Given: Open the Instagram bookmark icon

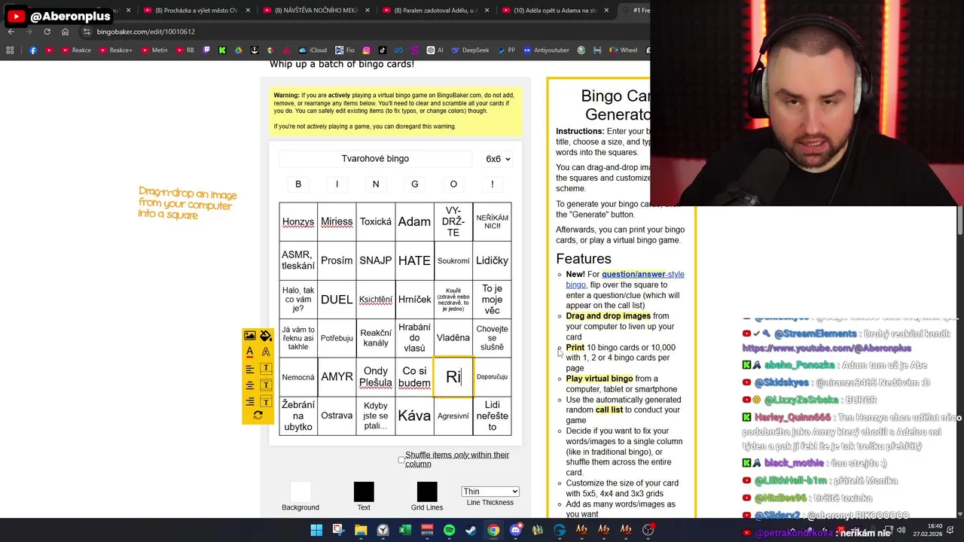Looking at the screenshot, I should [367, 50].
